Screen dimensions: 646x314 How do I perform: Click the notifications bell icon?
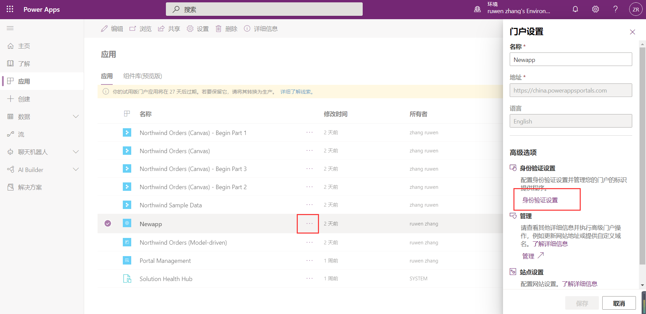pyautogui.click(x=575, y=9)
